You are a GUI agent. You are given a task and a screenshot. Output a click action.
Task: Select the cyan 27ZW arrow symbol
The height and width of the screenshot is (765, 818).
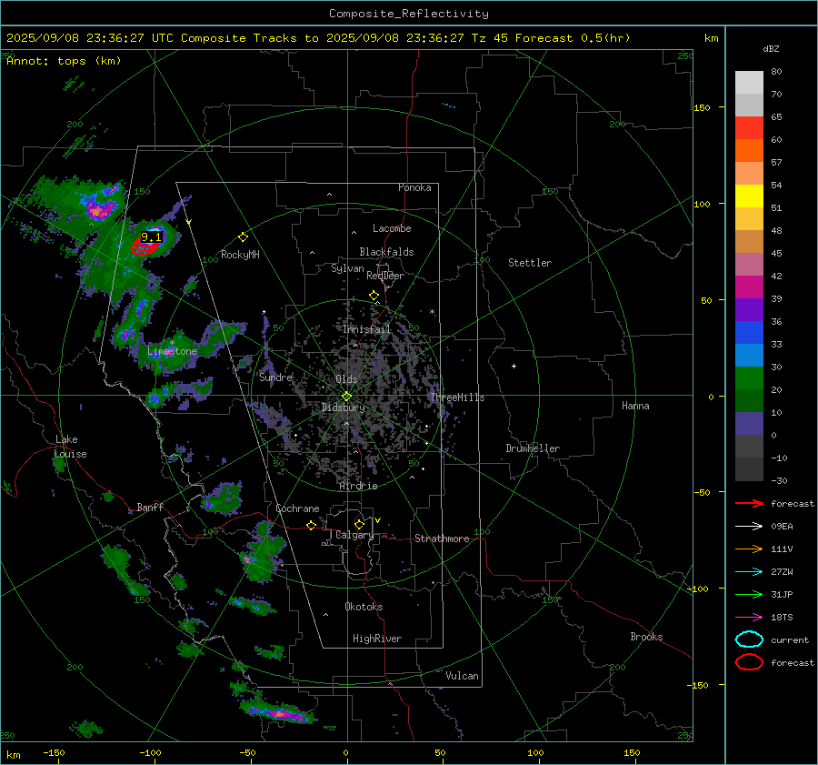749,572
